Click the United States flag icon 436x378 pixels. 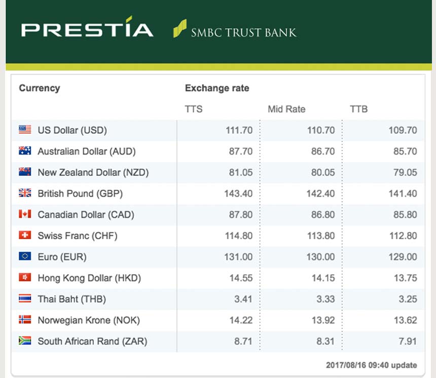pyautogui.click(x=25, y=130)
